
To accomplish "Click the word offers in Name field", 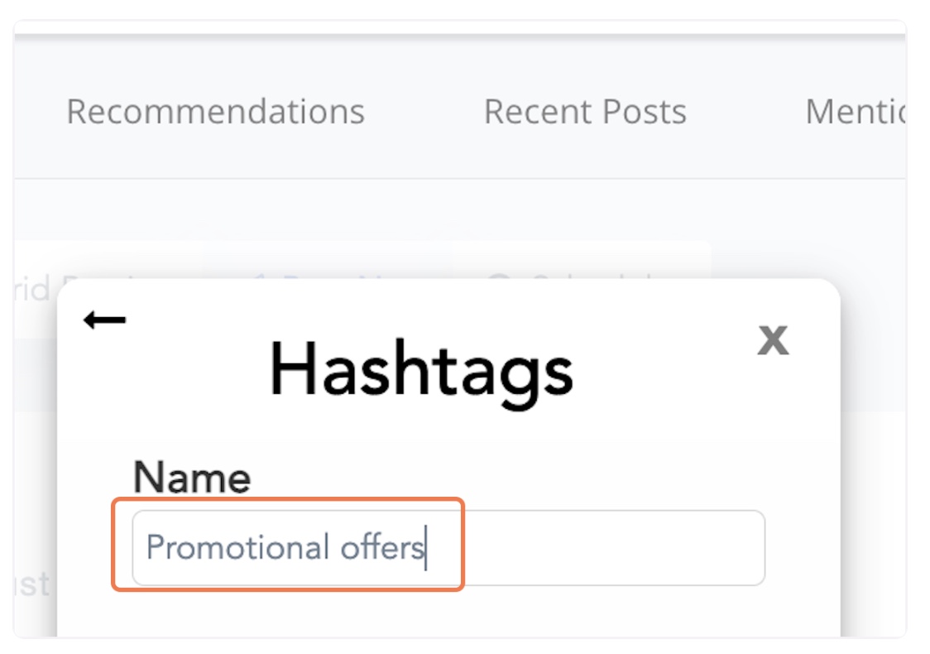I will (x=382, y=548).
